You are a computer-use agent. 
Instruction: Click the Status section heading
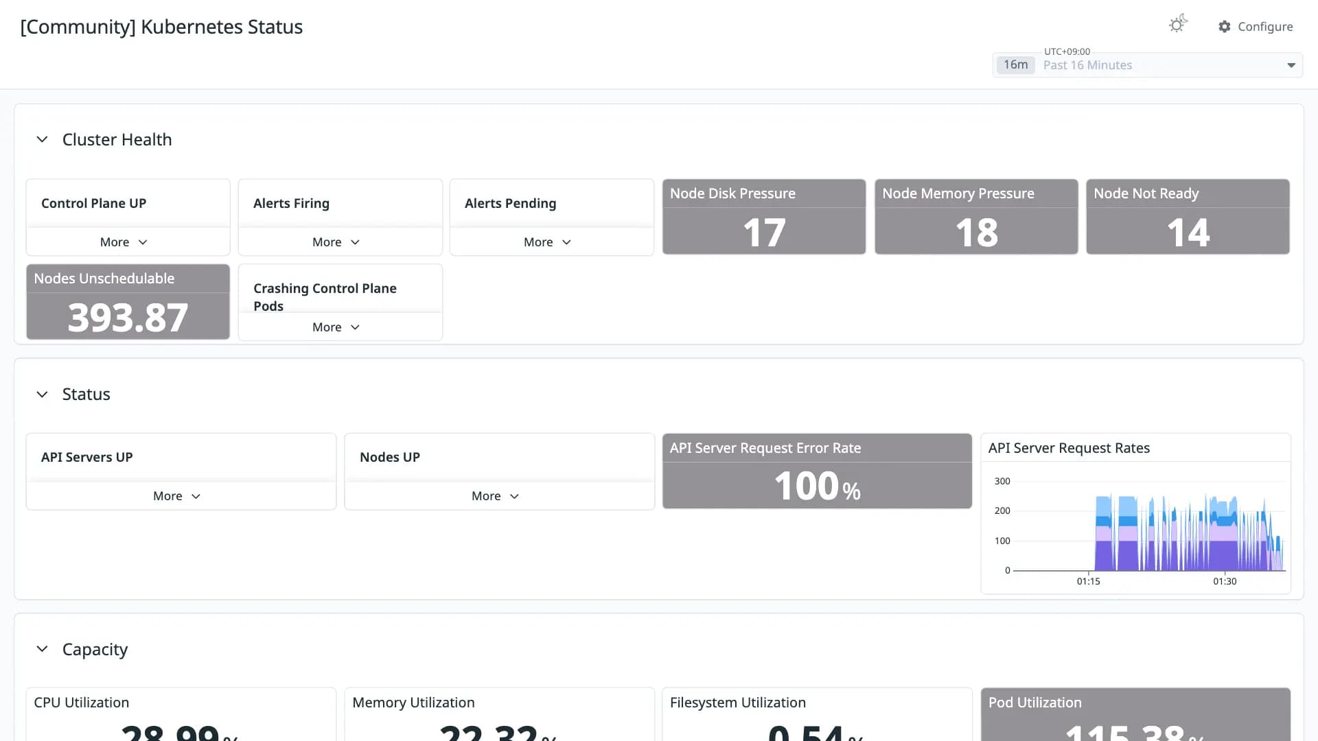[86, 395]
